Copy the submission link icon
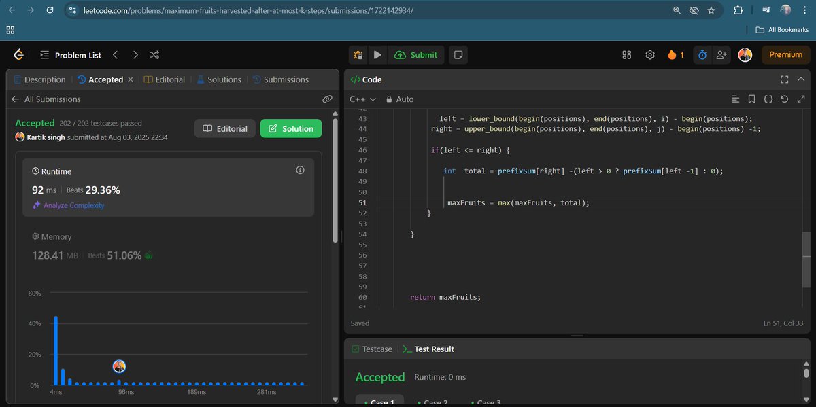This screenshot has width=816, height=407. (x=327, y=99)
